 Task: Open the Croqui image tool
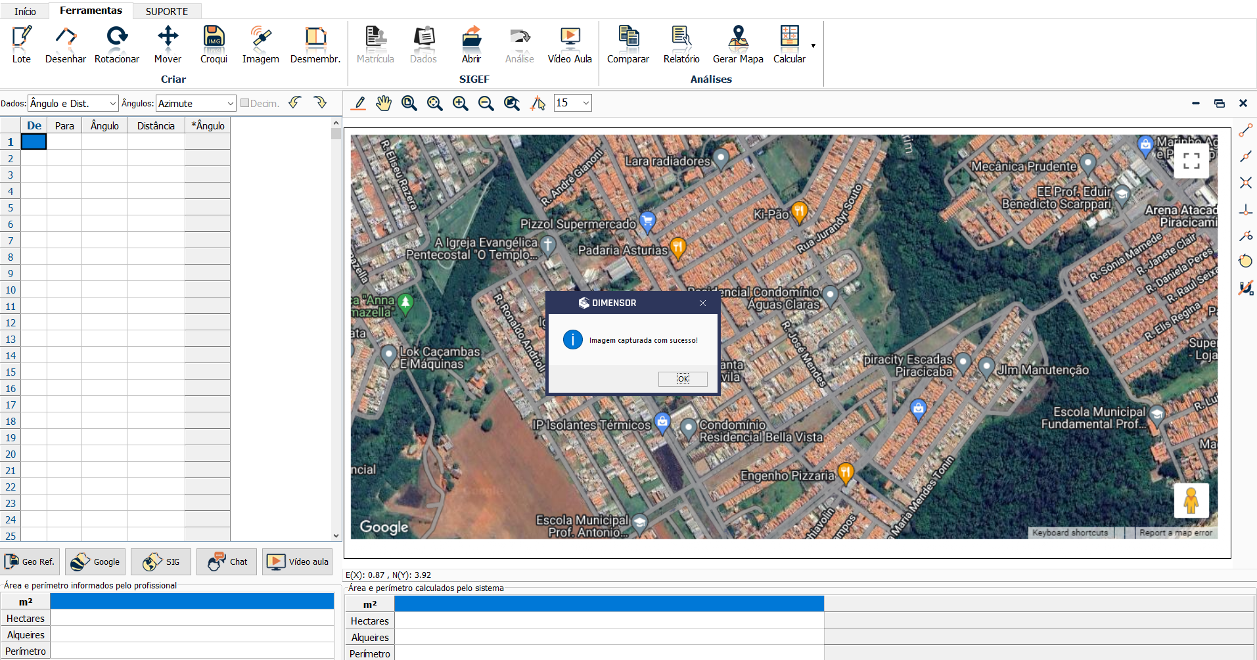tap(214, 44)
